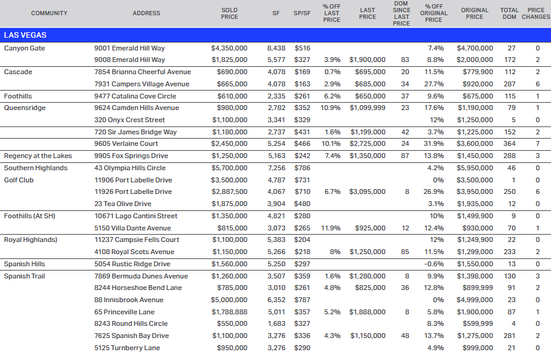
Task: Click the COMMUNITY column header
Action: click(x=49, y=13)
